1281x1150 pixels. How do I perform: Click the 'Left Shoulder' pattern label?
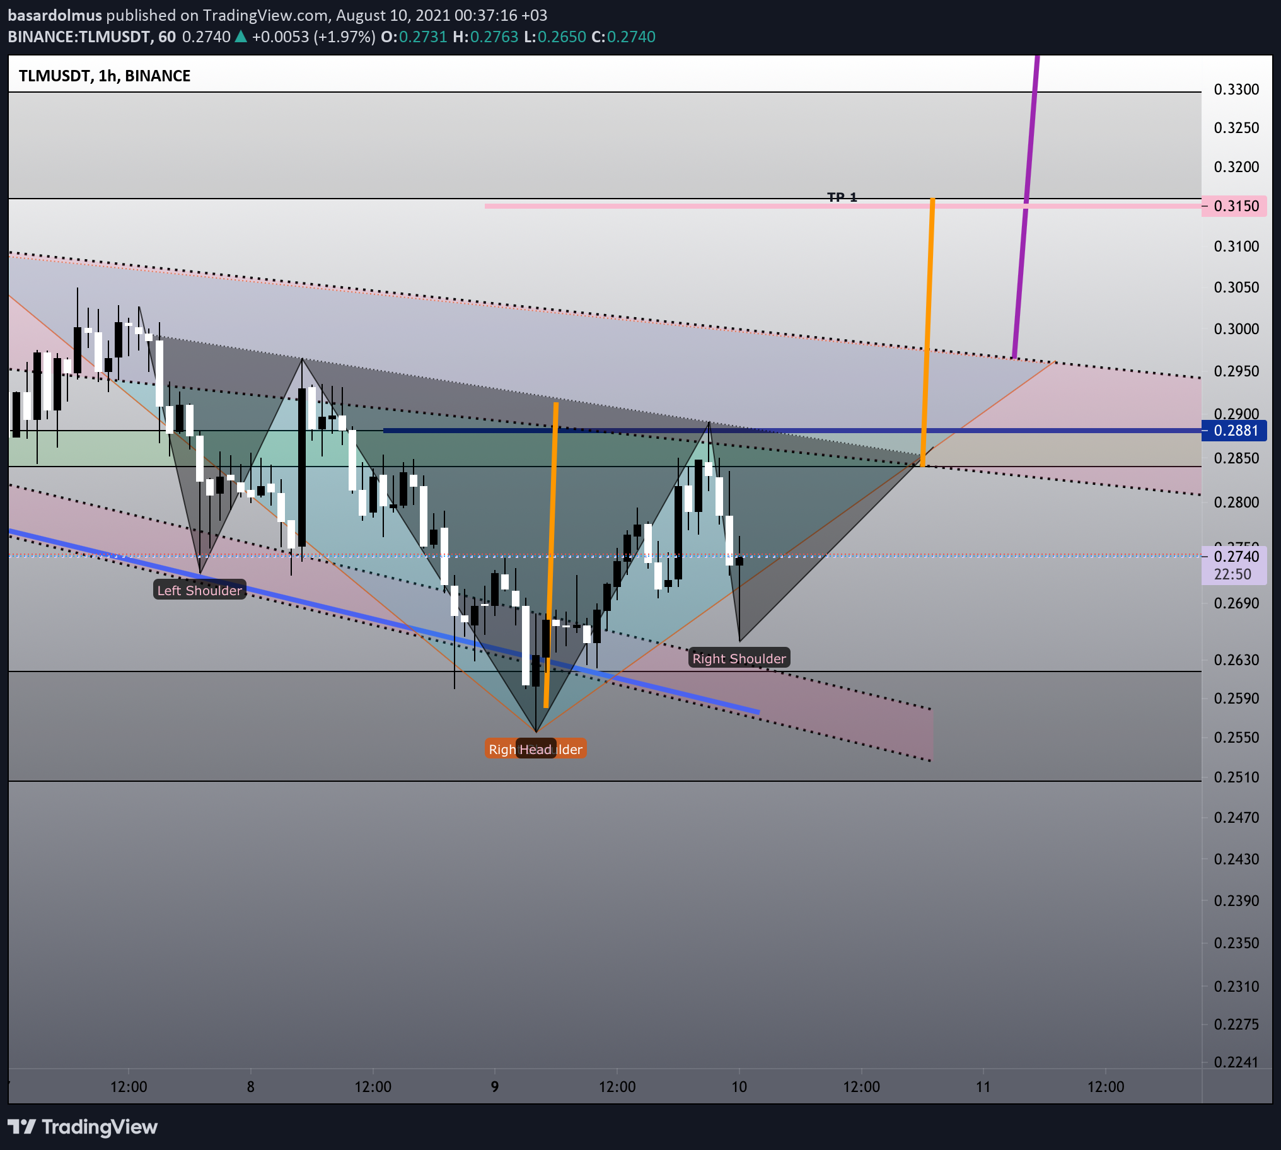tap(200, 590)
